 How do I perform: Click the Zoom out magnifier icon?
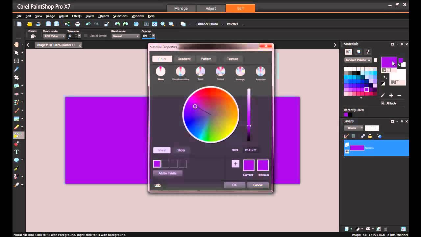click(163, 24)
